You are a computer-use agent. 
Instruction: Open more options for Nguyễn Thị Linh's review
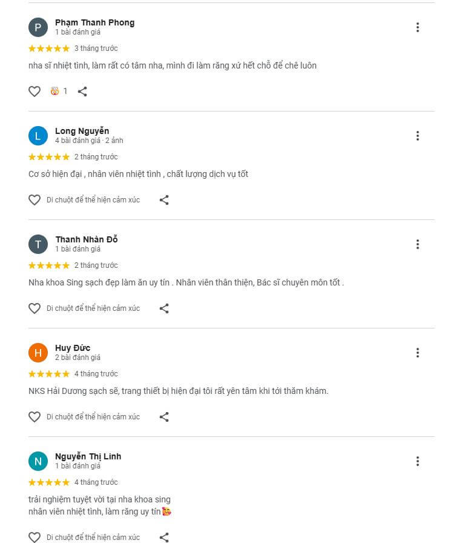(x=417, y=461)
